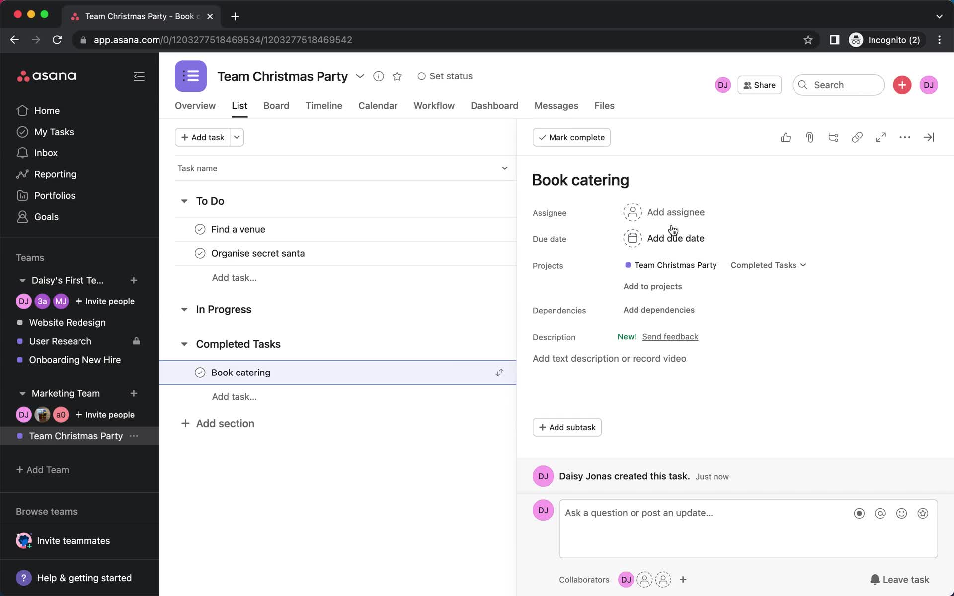Toggle completion of Find a venue task

pyautogui.click(x=199, y=229)
